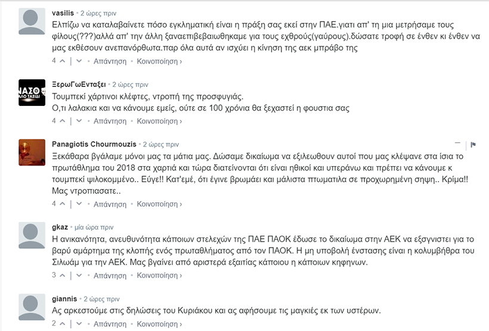Click the ΞερωΓωΕνταξει avatar thumbnail
The image size is (489, 331).
click(x=32, y=92)
